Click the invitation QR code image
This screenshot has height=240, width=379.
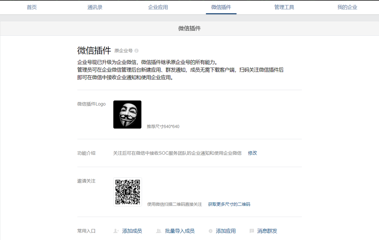[127, 192]
